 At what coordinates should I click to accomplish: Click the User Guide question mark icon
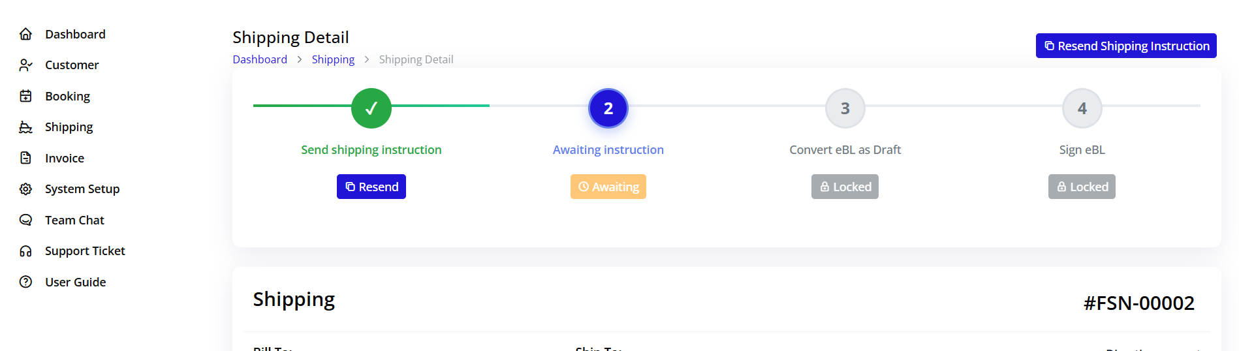[26, 282]
